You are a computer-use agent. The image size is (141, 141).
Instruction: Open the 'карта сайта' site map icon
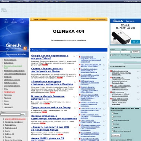point(6,21)
